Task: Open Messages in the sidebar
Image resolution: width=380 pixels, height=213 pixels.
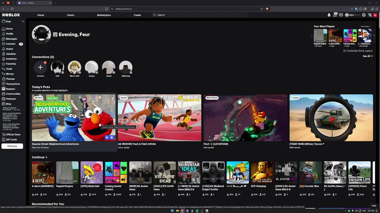Action: coord(9,39)
